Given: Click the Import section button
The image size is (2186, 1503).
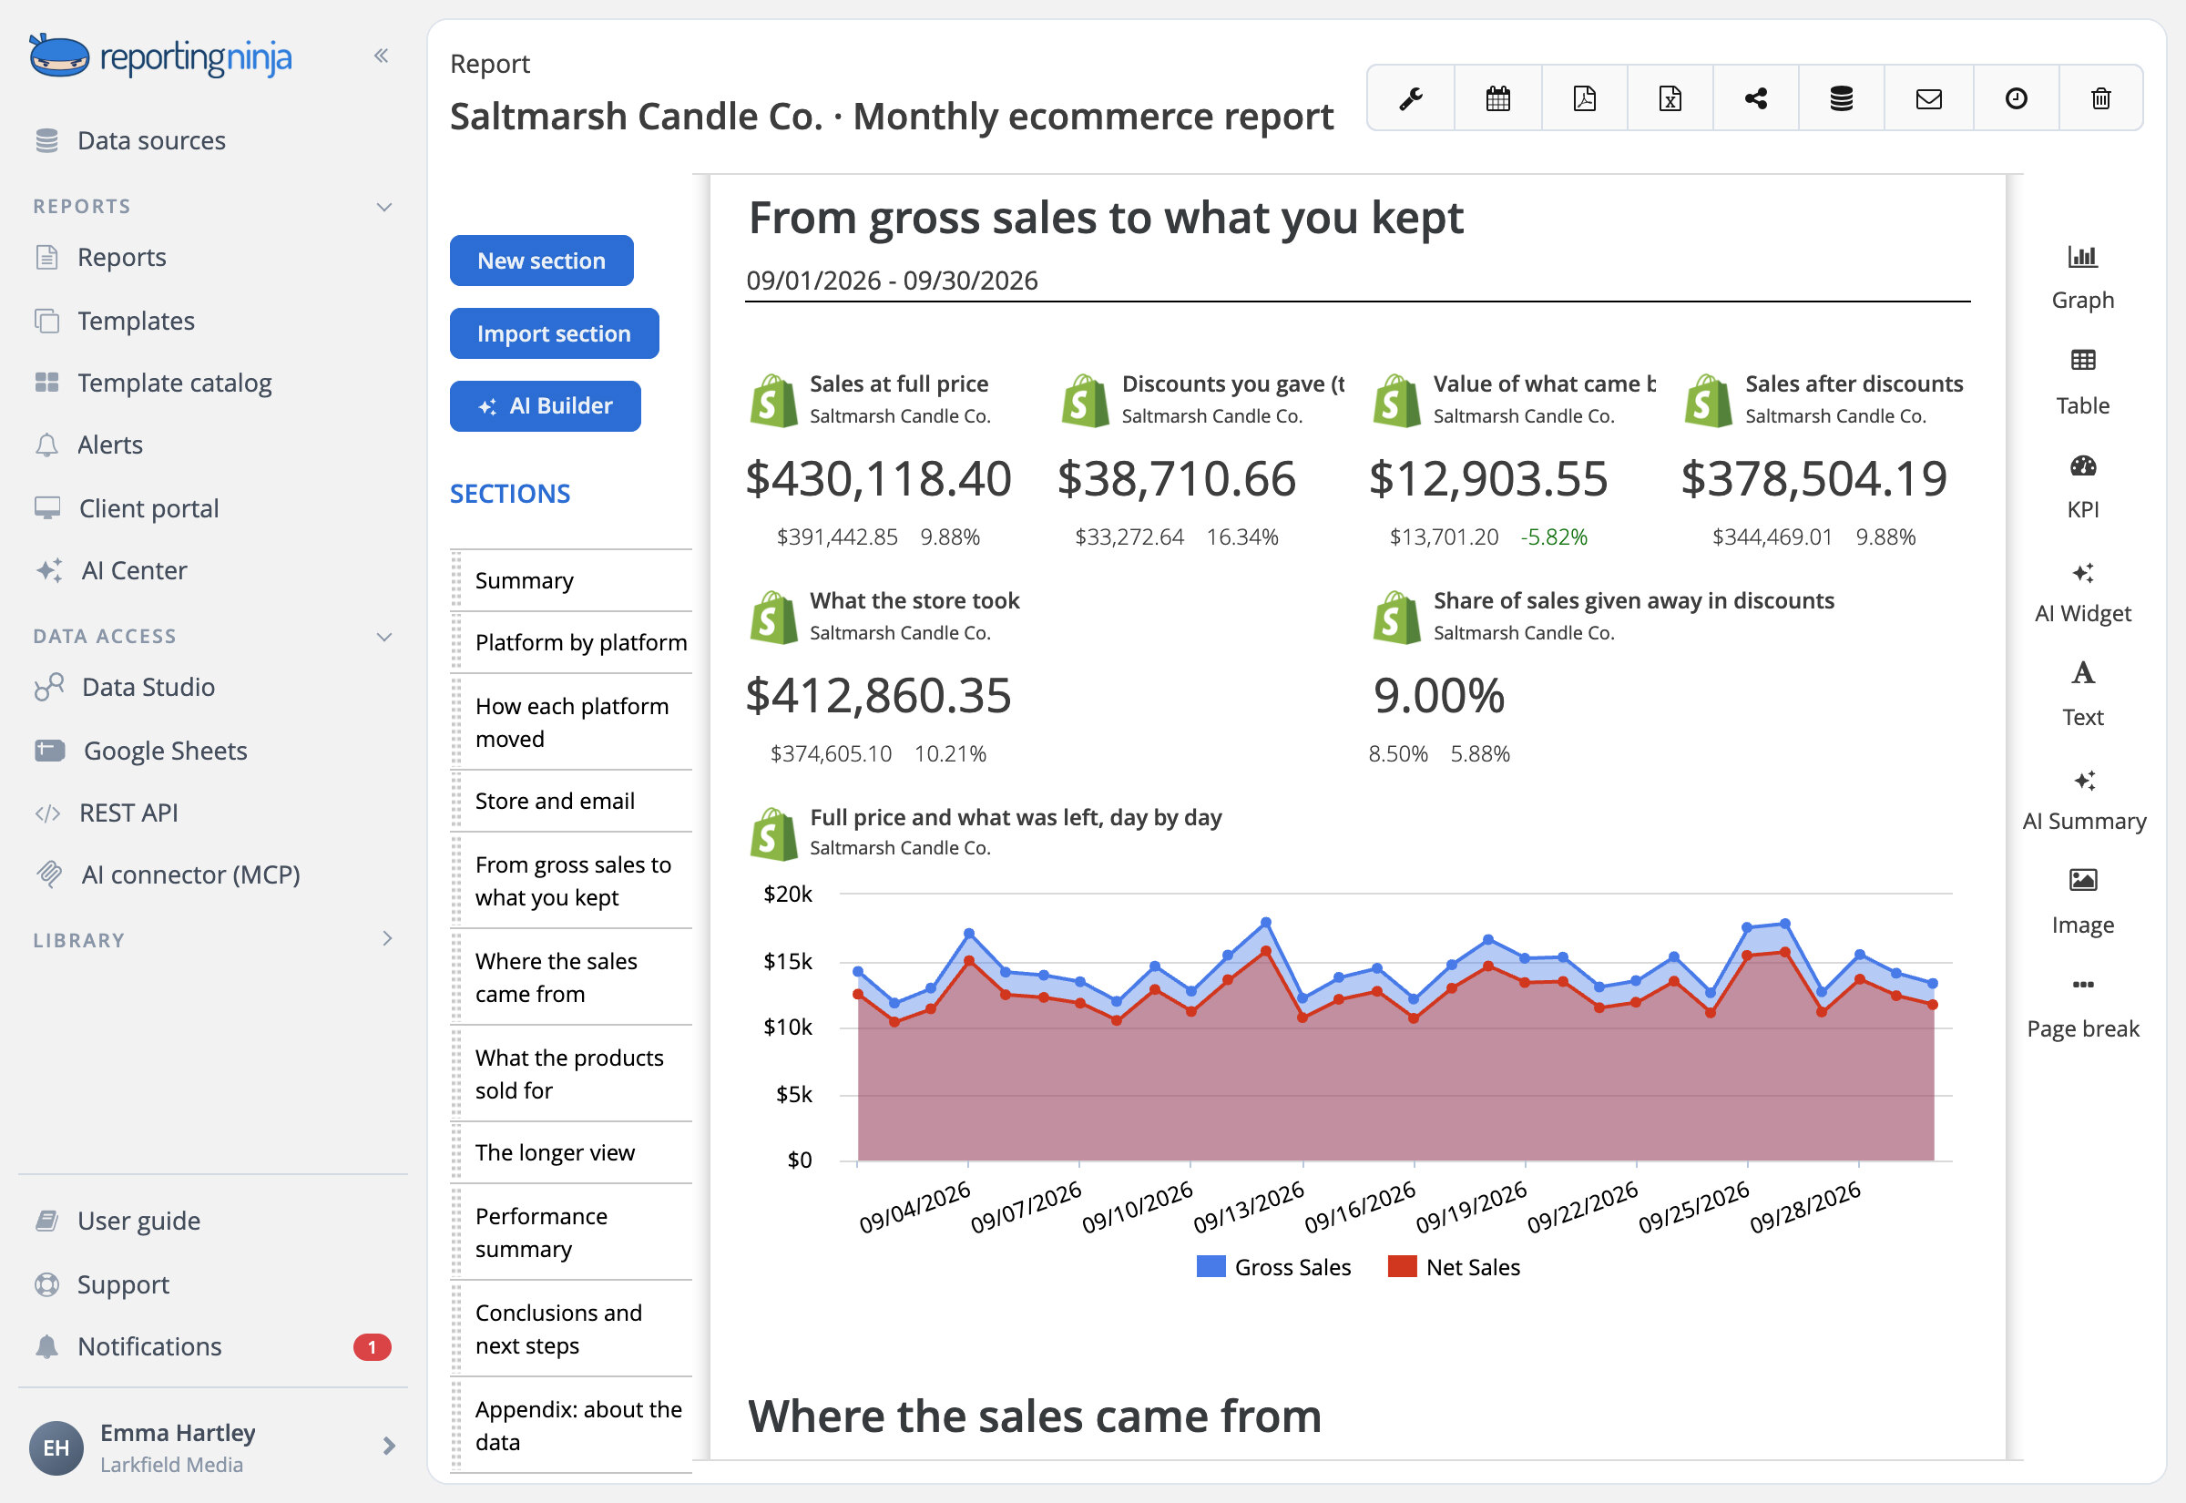Looking at the screenshot, I should 554,333.
